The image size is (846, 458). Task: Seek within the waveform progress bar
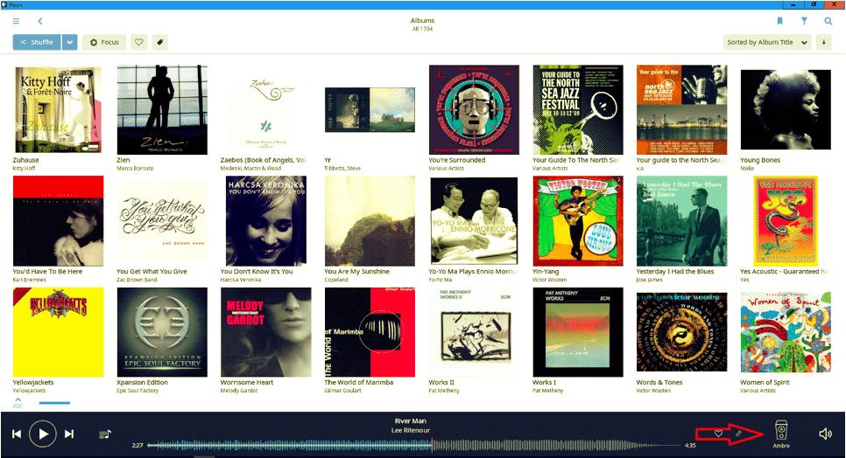pos(413,445)
